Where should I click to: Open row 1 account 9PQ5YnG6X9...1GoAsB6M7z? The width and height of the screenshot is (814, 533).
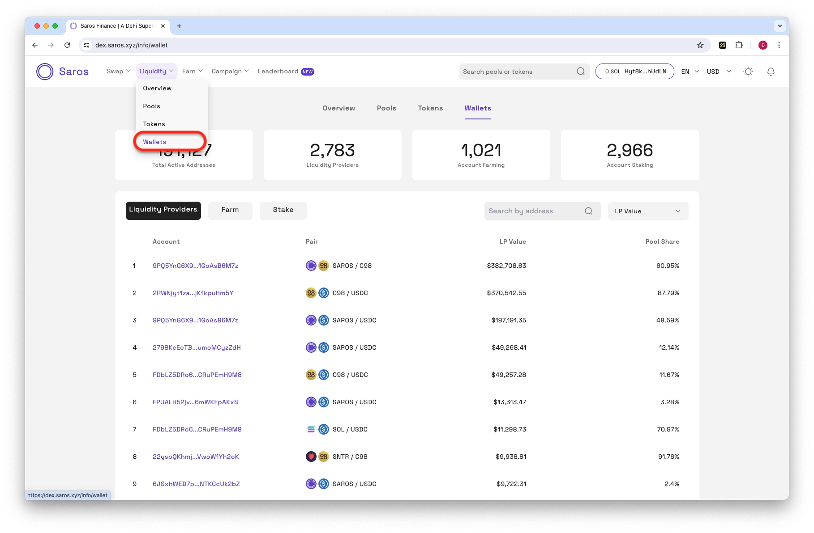tap(195, 266)
